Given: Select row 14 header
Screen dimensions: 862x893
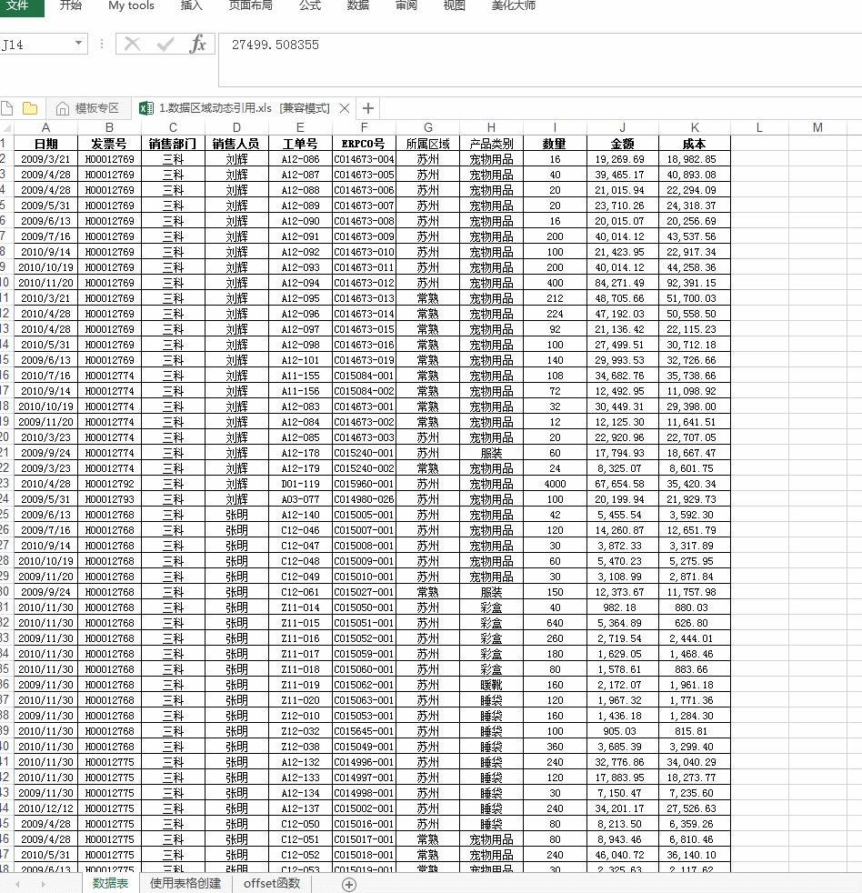Looking at the screenshot, I should click(x=5, y=345).
